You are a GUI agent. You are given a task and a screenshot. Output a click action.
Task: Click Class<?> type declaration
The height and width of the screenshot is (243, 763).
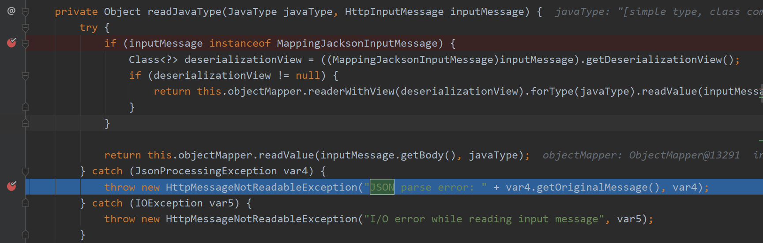[154, 59]
